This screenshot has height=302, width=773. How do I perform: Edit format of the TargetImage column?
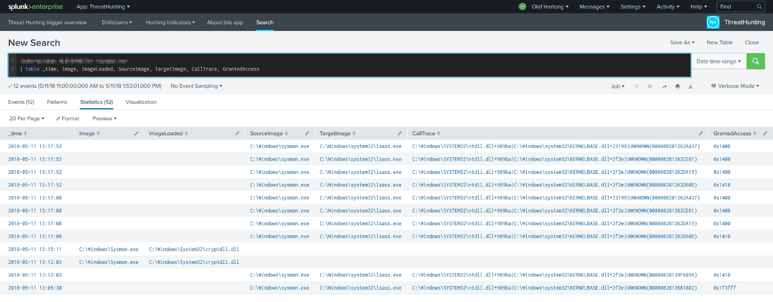tap(399, 134)
